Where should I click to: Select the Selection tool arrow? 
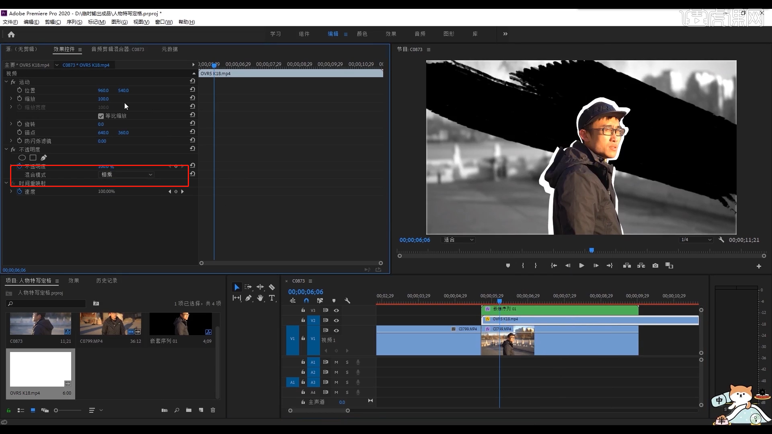click(237, 287)
